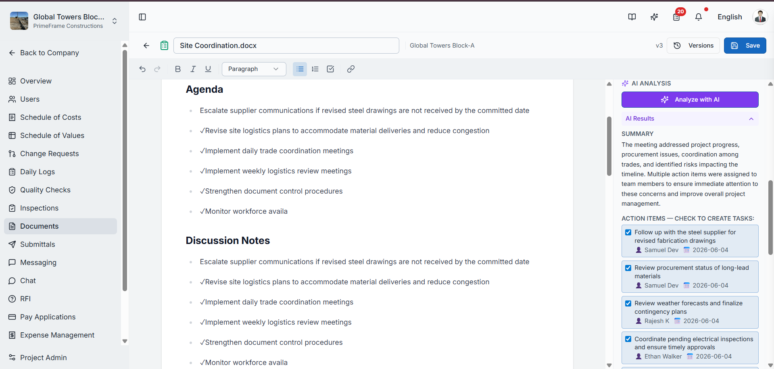This screenshot has height=369, width=774.
Task: Open the Paragraph style dropdown
Action: click(254, 69)
